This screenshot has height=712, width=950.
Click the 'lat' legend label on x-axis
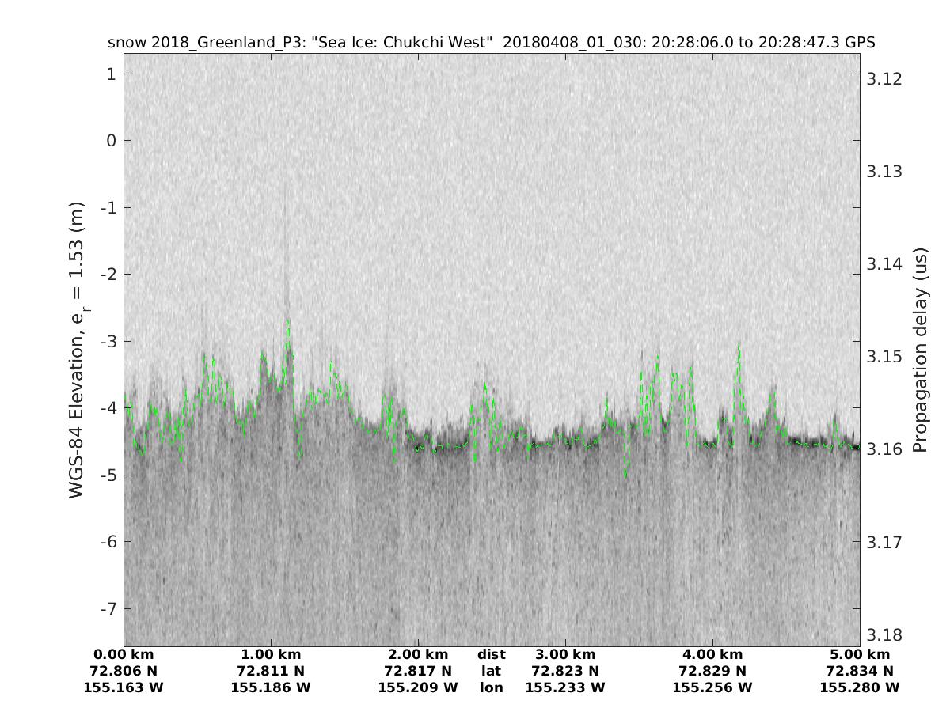492,672
